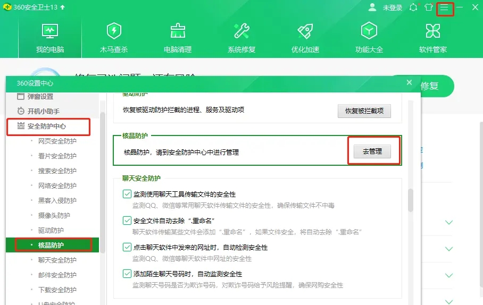Open the skin (shirt) icon
The height and width of the screenshot is (305, 483).
pyautogui.click(x=429, y=7)
